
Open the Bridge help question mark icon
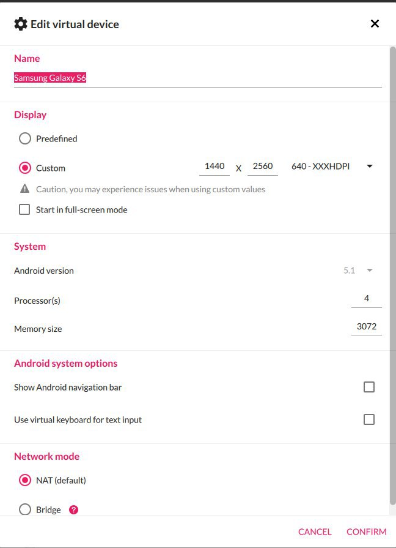pyautogui.click(x=73, y=510)
